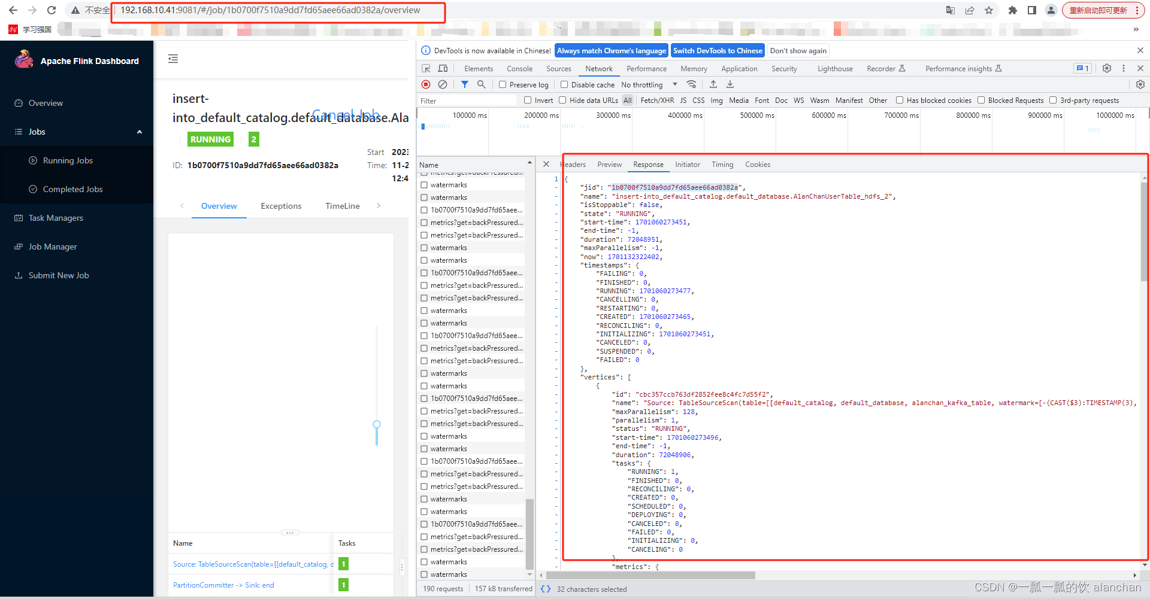Viewport: 1150px width, 599px height.
Task: Click the share page icon
Action: point(970,10)
